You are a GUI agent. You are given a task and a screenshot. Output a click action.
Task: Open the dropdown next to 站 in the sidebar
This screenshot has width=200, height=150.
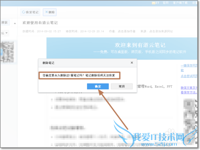(6, 33)
